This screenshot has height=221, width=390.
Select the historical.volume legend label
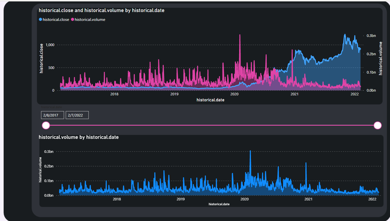[90, 19]
